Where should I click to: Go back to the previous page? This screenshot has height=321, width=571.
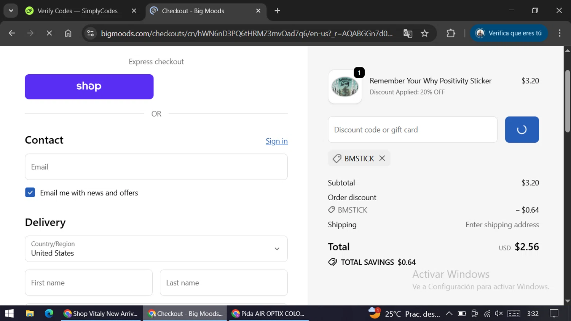12,33
